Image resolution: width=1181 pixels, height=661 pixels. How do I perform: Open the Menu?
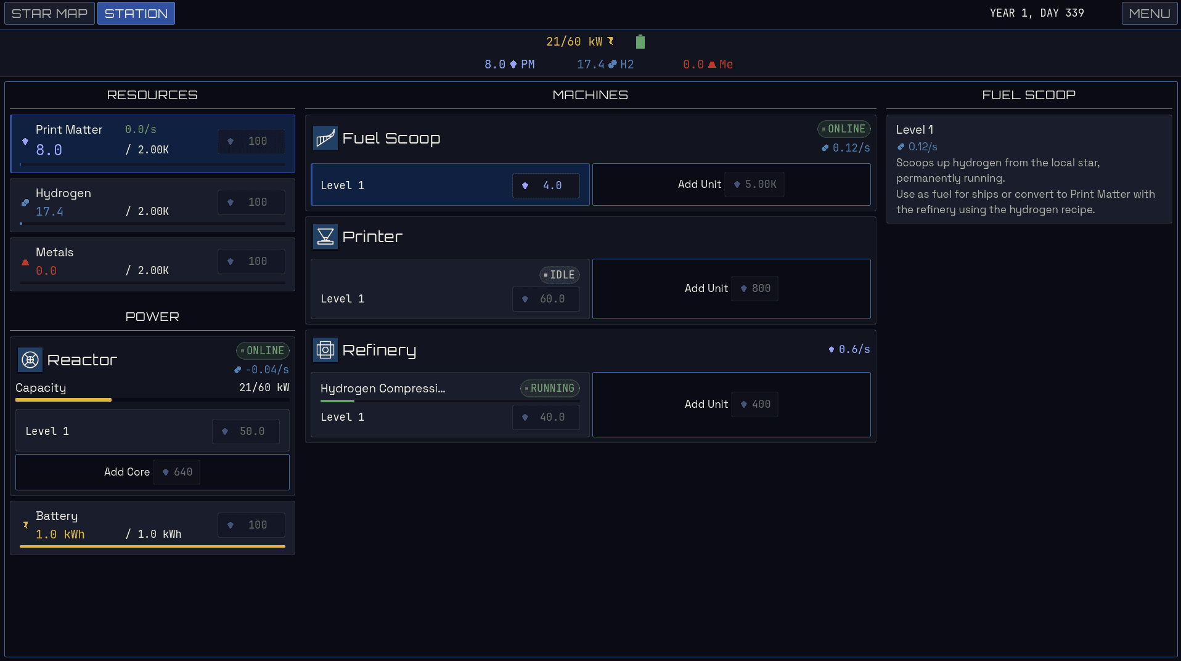pyautogui.click(x=1149, y=13)
